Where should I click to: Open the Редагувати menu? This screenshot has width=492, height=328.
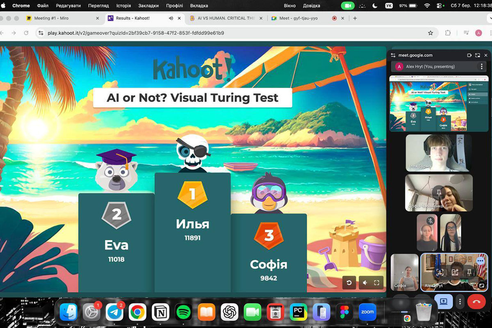point(68,6)
